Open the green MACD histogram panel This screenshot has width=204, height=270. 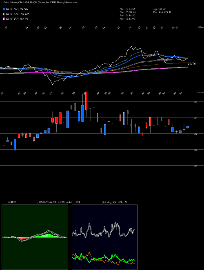(35, 237)
